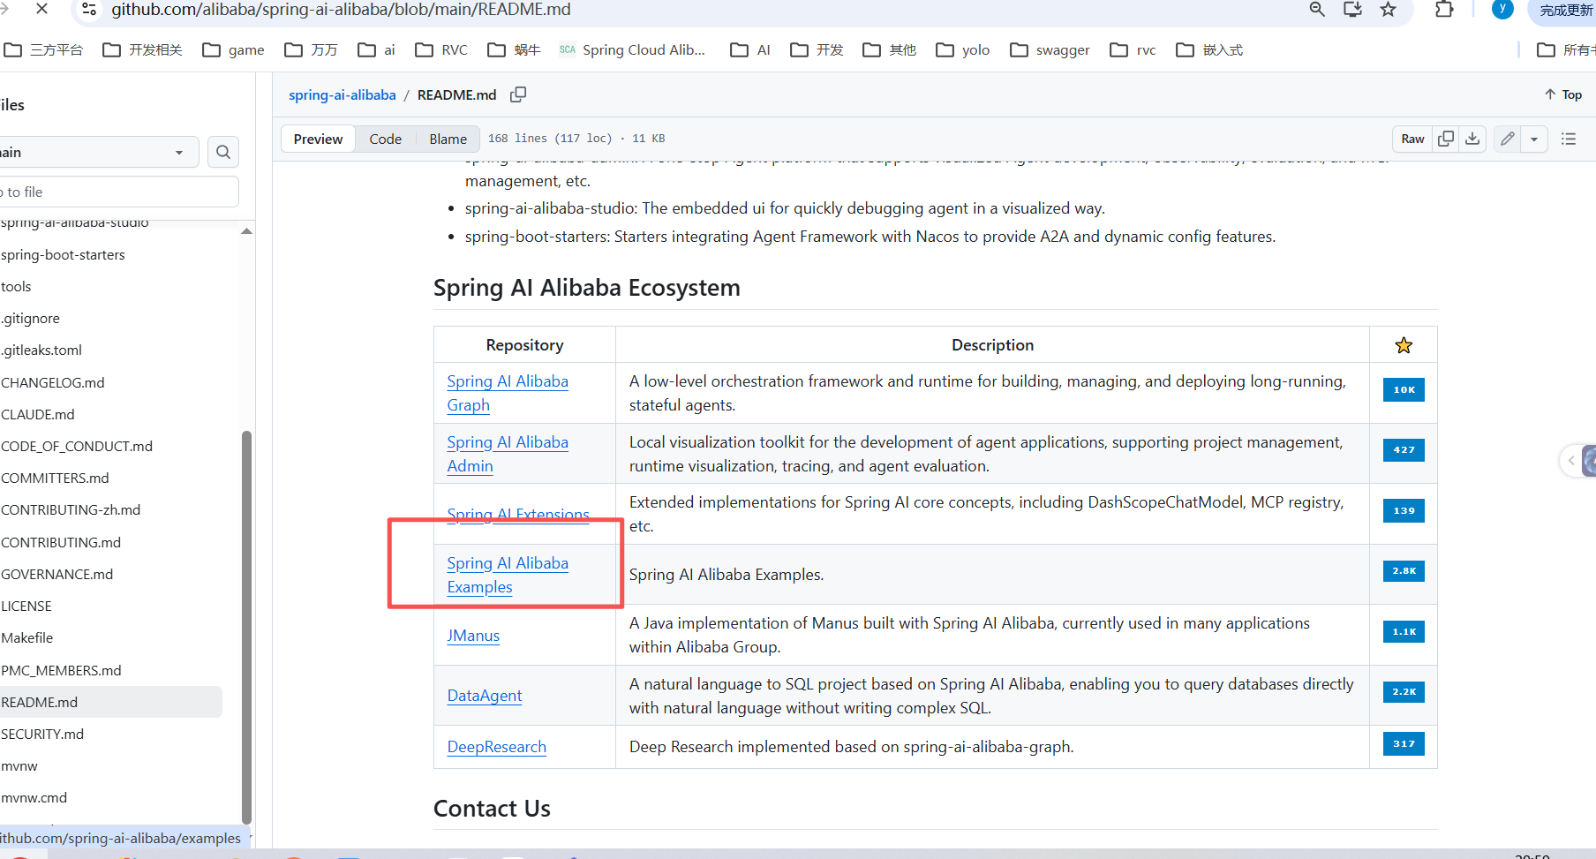Open more edit options dropdown arrow
This screenshot has height=859, width=1596.
1534,139
